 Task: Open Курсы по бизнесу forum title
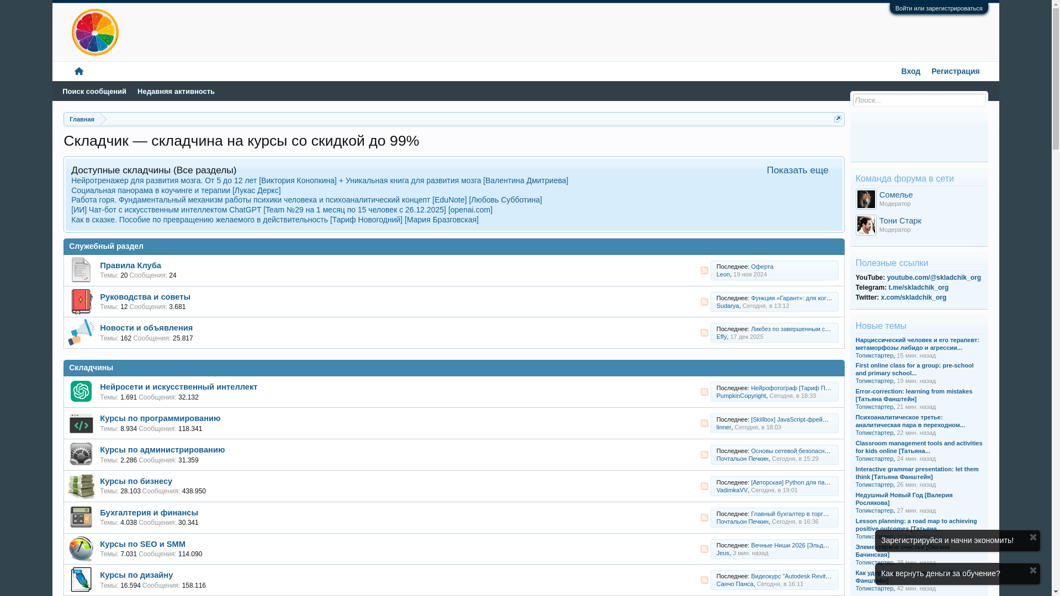point(136,481)
